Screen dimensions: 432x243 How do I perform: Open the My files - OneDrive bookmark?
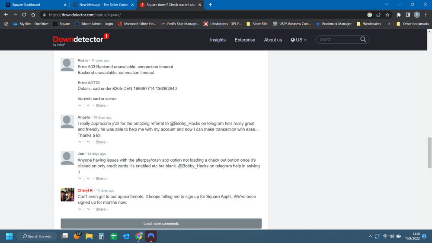click(x=31, y=24)
